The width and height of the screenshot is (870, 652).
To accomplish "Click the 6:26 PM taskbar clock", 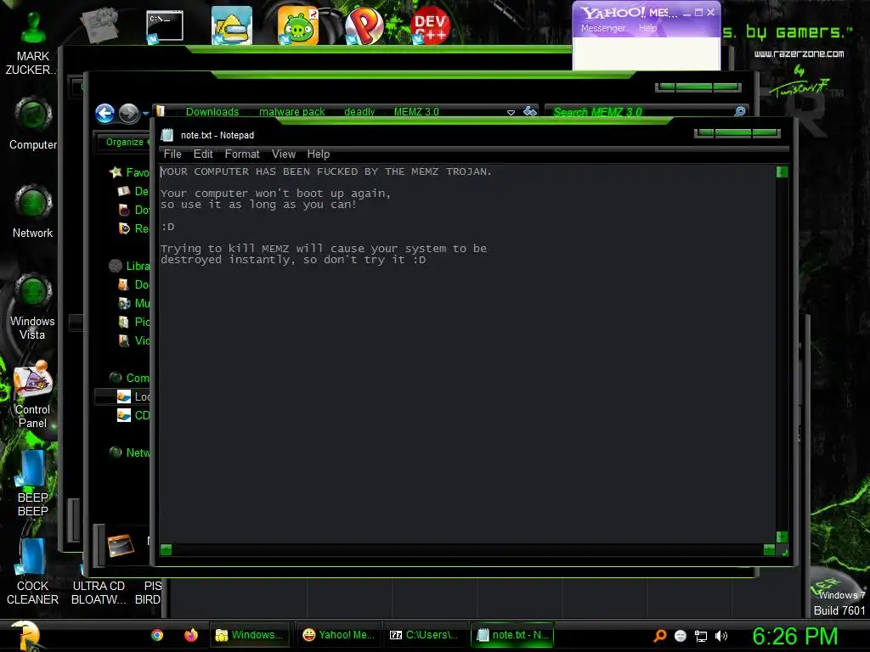I will 794,636.
